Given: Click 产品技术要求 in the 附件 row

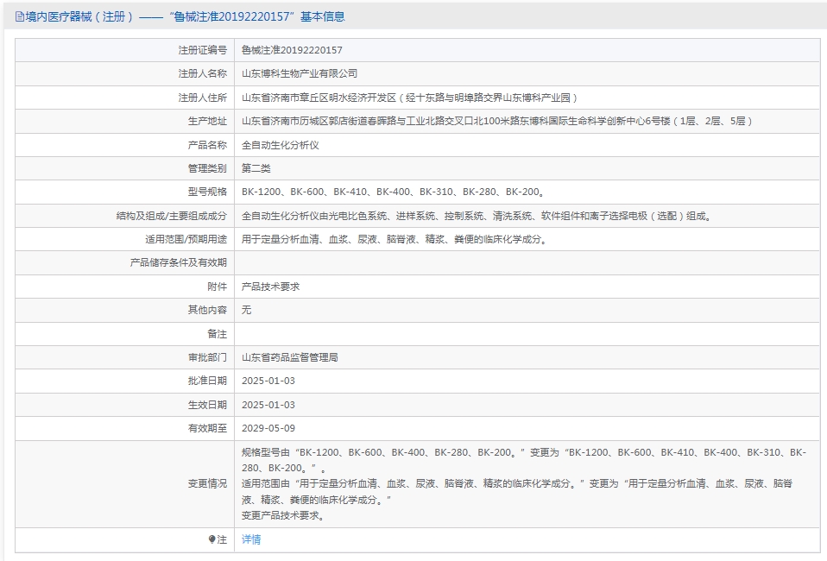Looking at the screenshot, I should [x=270, y=287].
